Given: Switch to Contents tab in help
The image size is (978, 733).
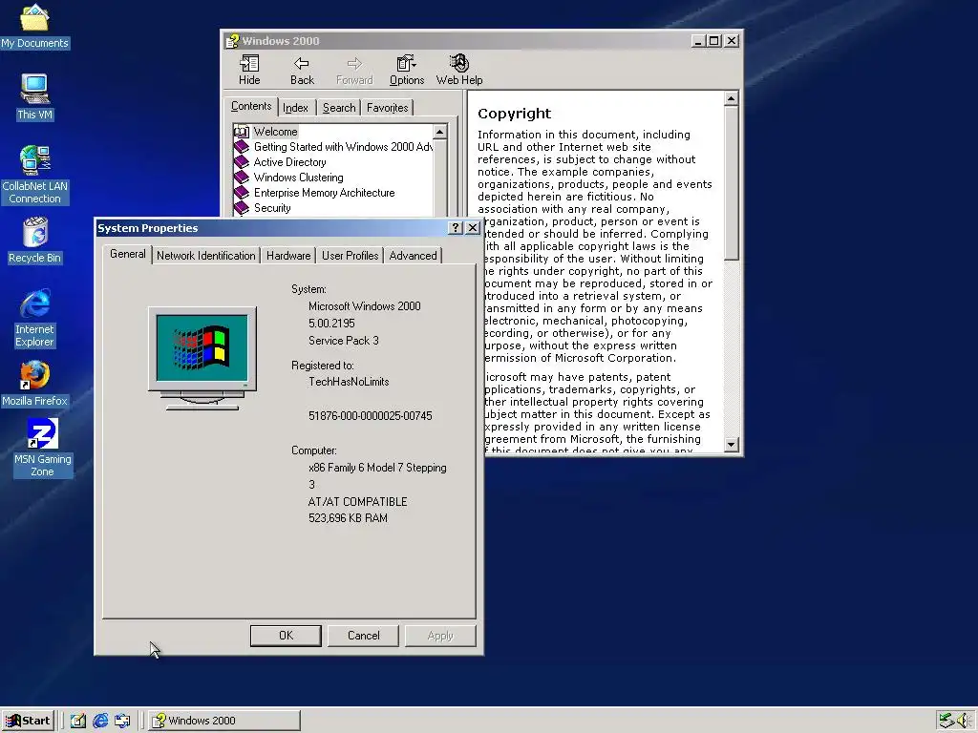Looking at the screenshot, I should (x=251, y=107).
